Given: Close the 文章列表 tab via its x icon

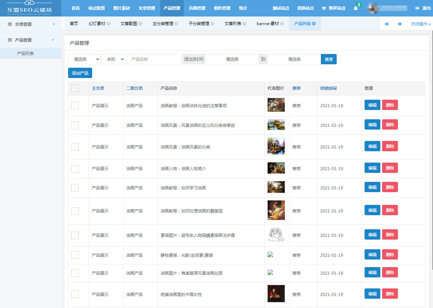Looking at the screenshot, I should point(244,24).
